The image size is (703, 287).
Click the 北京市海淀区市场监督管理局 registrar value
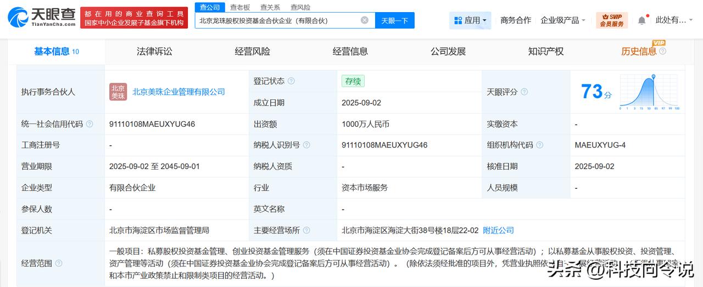coord(159,230)
